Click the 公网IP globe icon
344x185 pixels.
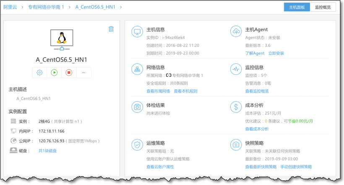click(x=13, y=141)
